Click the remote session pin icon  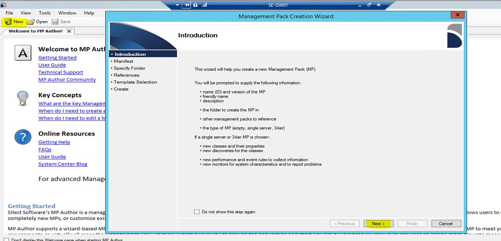click(x=186, y=5)
